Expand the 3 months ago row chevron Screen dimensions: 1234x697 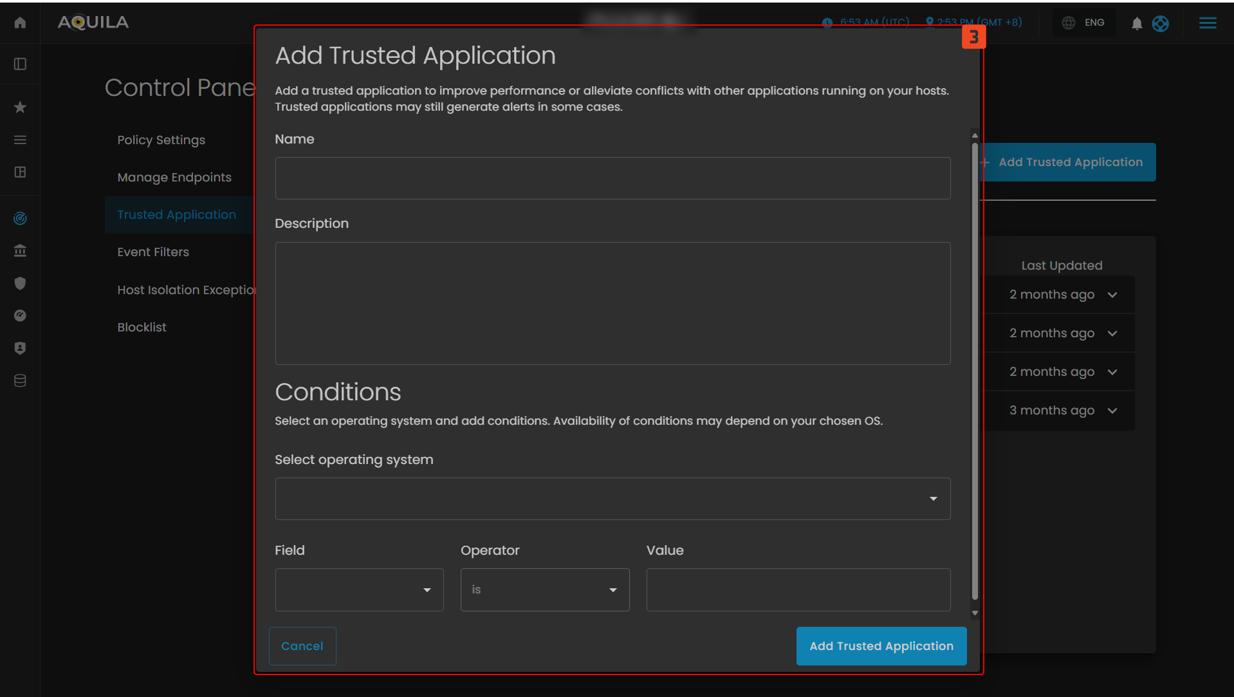tap(1112, 411)
